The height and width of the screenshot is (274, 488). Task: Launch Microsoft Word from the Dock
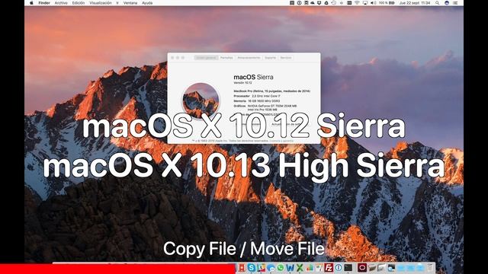point(290,267)
